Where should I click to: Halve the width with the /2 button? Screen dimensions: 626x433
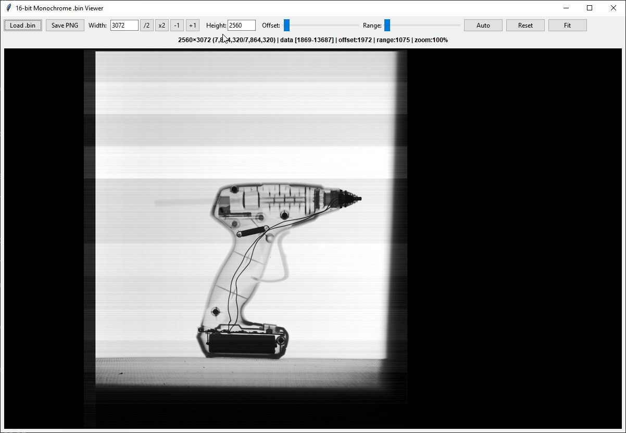click(147, 26)
